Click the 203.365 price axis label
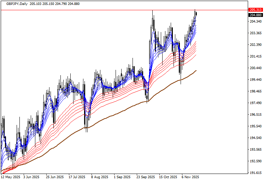 pos(255,33)
